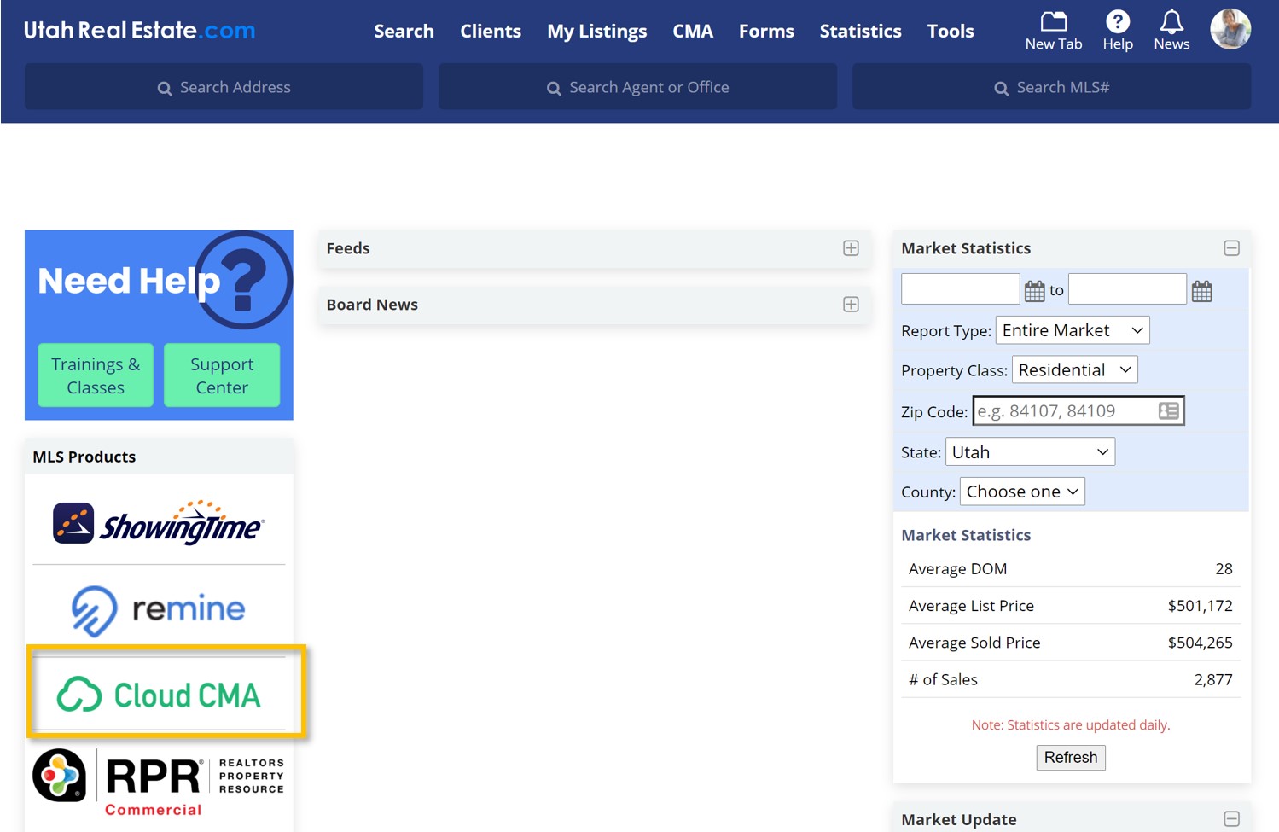Choose a County from dropdown
Screen dimensions: 1279x832
(x=1021, y=492)
